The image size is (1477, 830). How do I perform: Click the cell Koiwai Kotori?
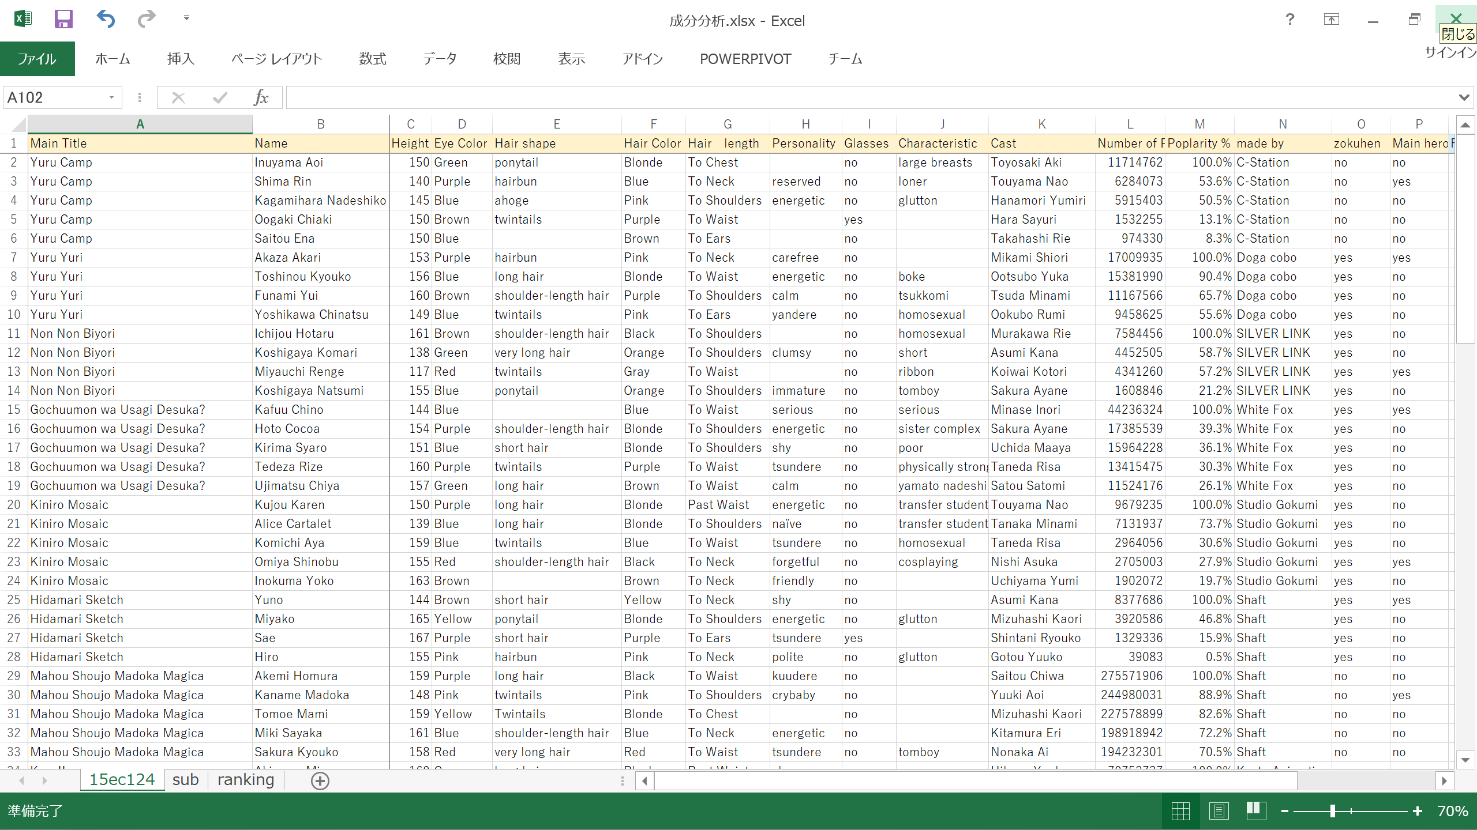pos(1041,372)
